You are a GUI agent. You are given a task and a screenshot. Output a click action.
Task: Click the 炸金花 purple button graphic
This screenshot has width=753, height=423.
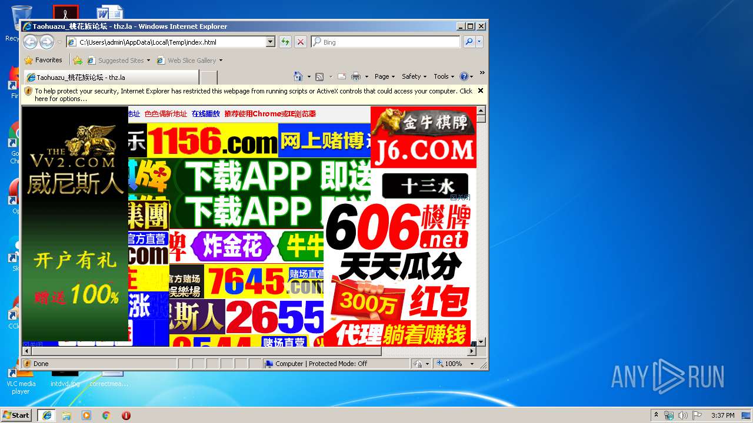point(232,246)
